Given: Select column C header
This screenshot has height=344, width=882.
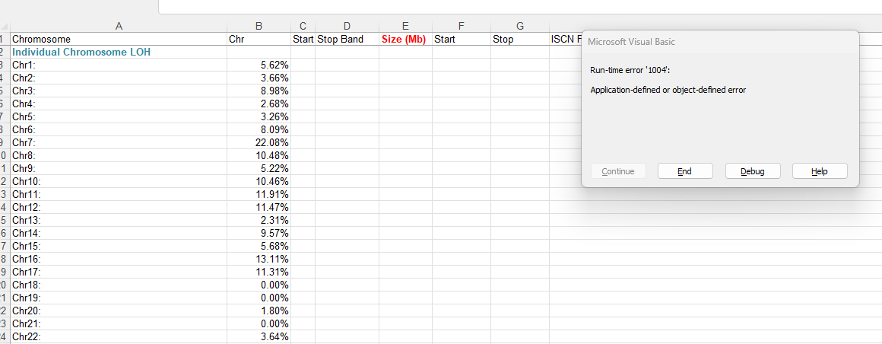Looking at the screenshot, I should [x=303, y=26].
